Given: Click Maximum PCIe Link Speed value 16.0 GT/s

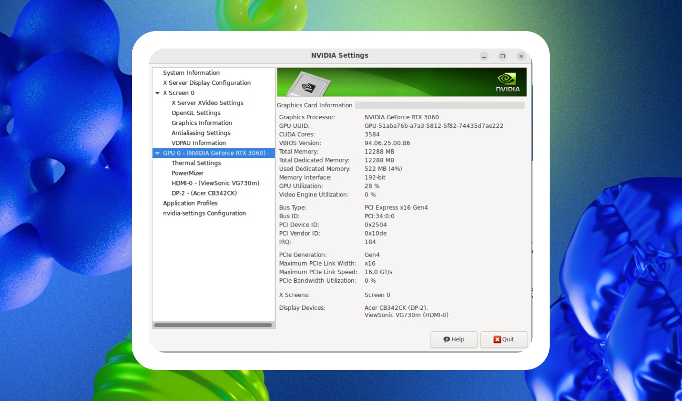Looking at the screenshot, I should tap(378, 272).
